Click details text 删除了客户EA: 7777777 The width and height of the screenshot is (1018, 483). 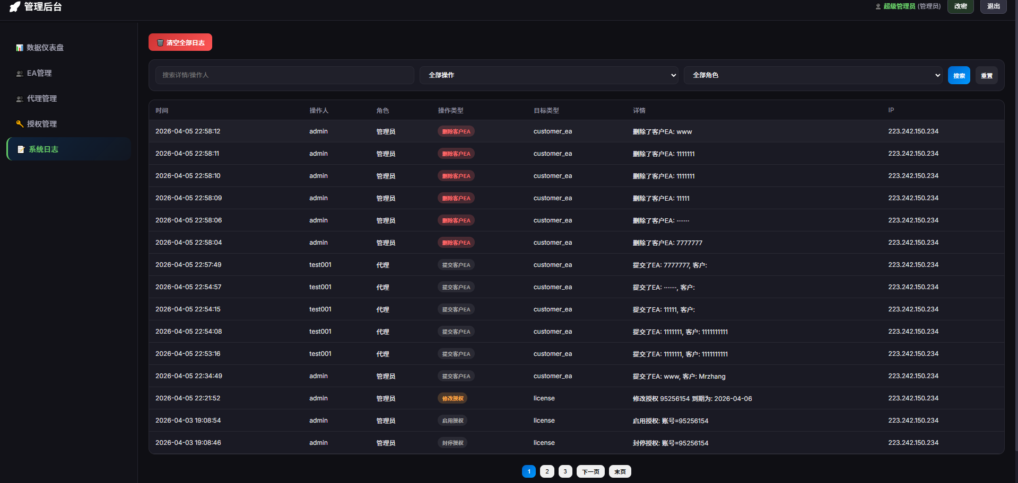pos(667,243)
